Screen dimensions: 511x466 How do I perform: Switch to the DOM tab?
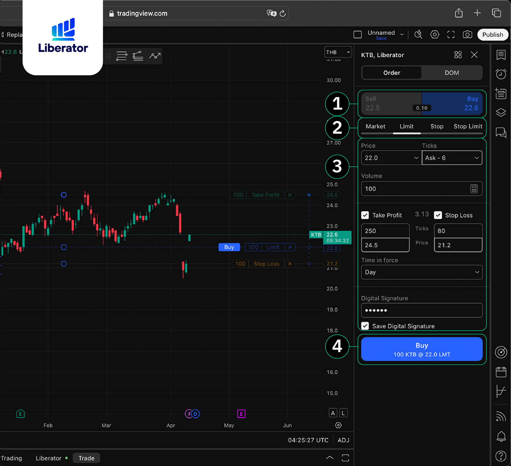(x=452, y=73)
